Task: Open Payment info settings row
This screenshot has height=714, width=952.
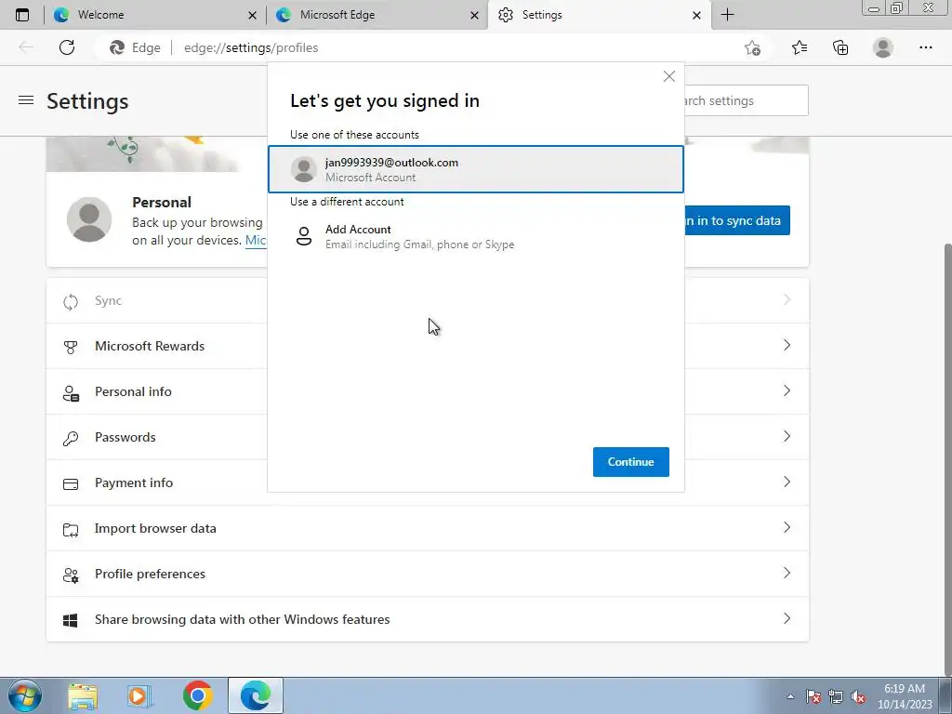Action: tap(428, 483)
